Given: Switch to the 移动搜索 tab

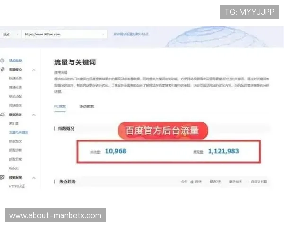Looking at the screenshot, I should pos(87,106).
